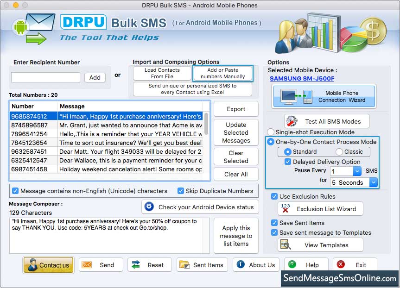Click the gear icon on Test All SMS Modes
400x288 pixels.
(292, 121)
